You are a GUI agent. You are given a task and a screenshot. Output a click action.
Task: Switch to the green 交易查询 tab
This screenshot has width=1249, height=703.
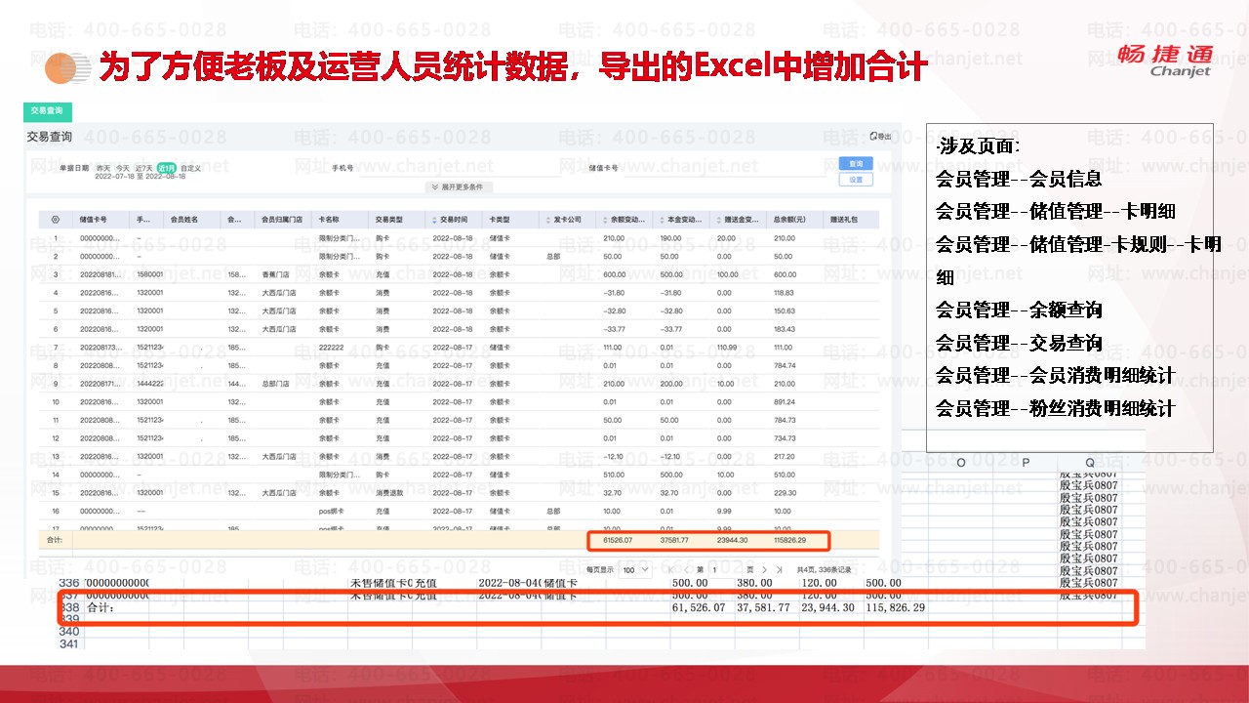click(48, 111)
